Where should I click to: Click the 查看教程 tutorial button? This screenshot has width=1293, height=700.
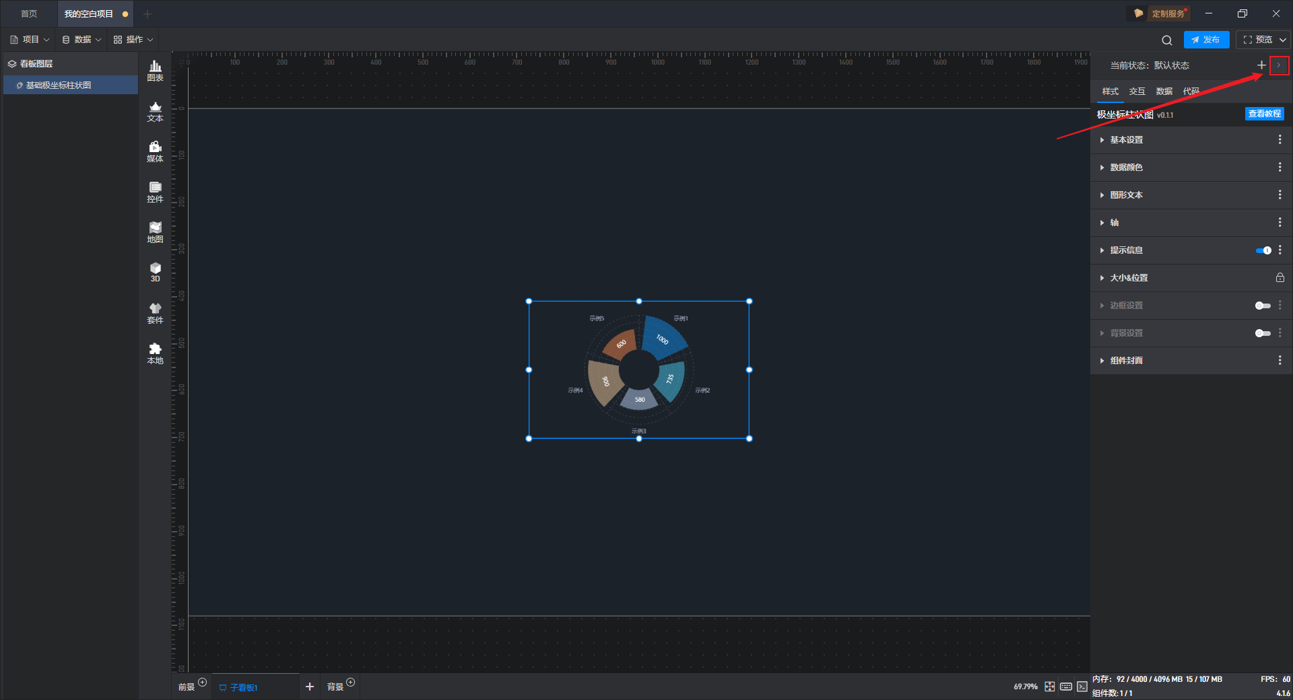pos(1264,114)
